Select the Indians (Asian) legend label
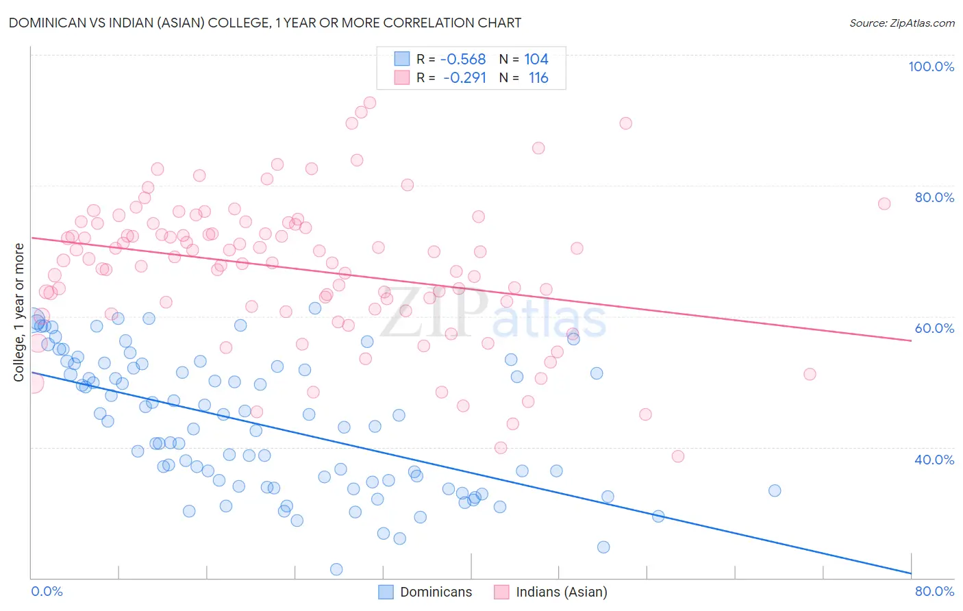The width and height of the screenshot is (963, 611). pyautogui.click(x=562, y=592)
